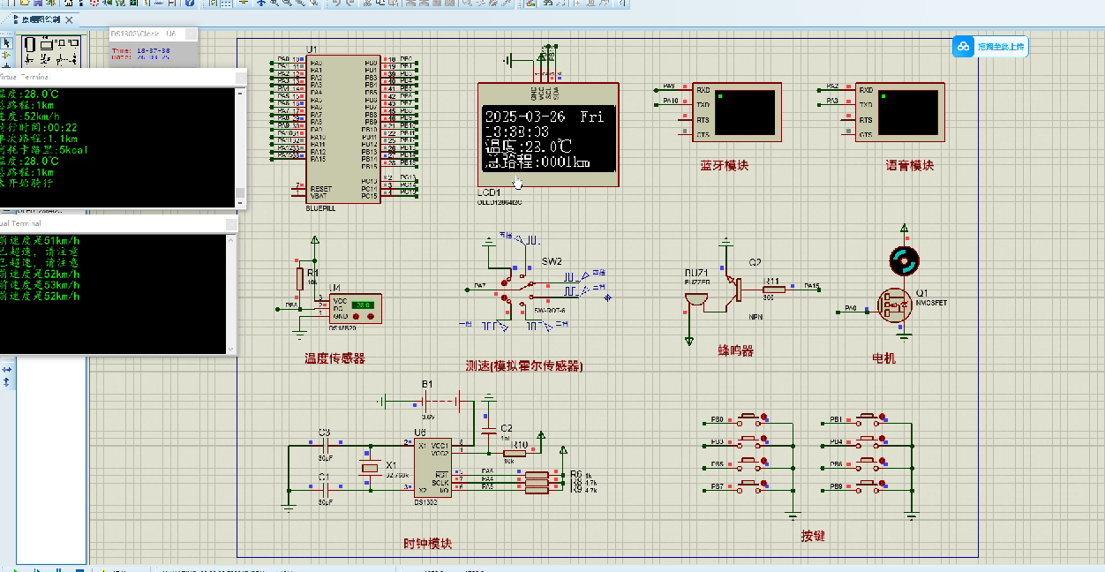
Task: Click the zoom-to-fit sheet toolbar icon
Action: [x=301, y=5]
